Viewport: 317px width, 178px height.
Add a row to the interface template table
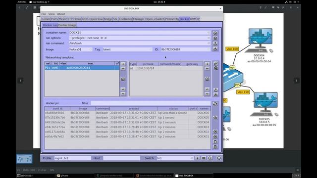click(x=123, y=64)
